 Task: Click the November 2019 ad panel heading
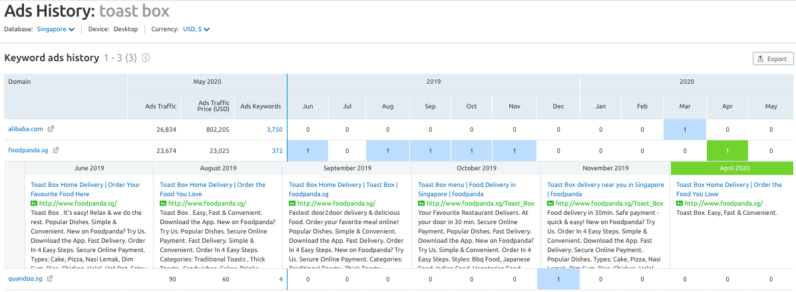[605, 168]
